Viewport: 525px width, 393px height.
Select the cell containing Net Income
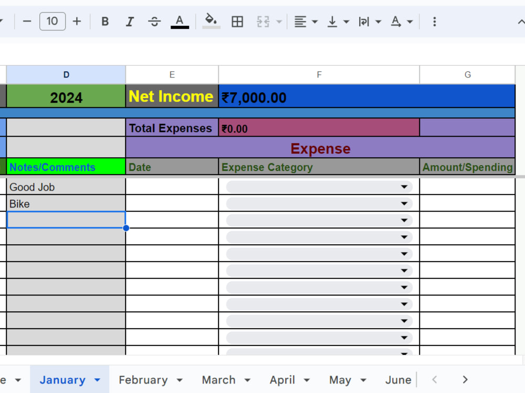coord(172,97)
